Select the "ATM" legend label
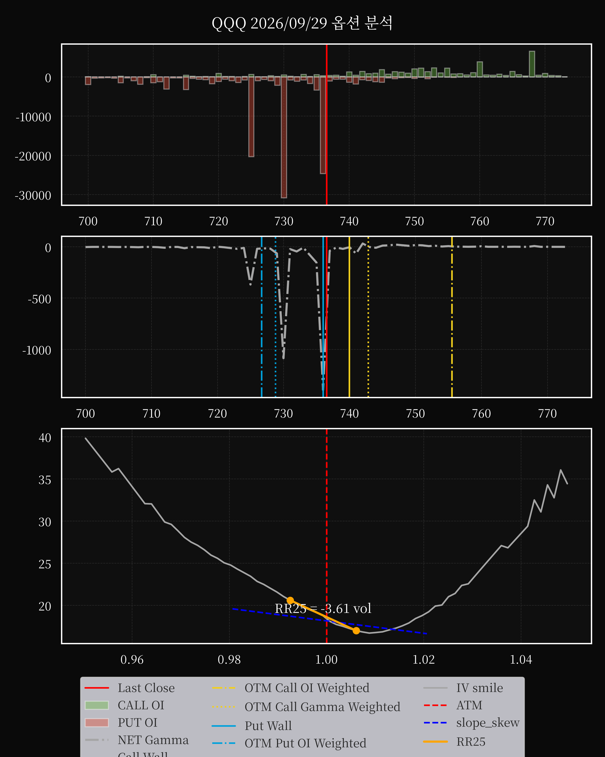The width and height of the screenshot is (605, 757). coord(469,705)
